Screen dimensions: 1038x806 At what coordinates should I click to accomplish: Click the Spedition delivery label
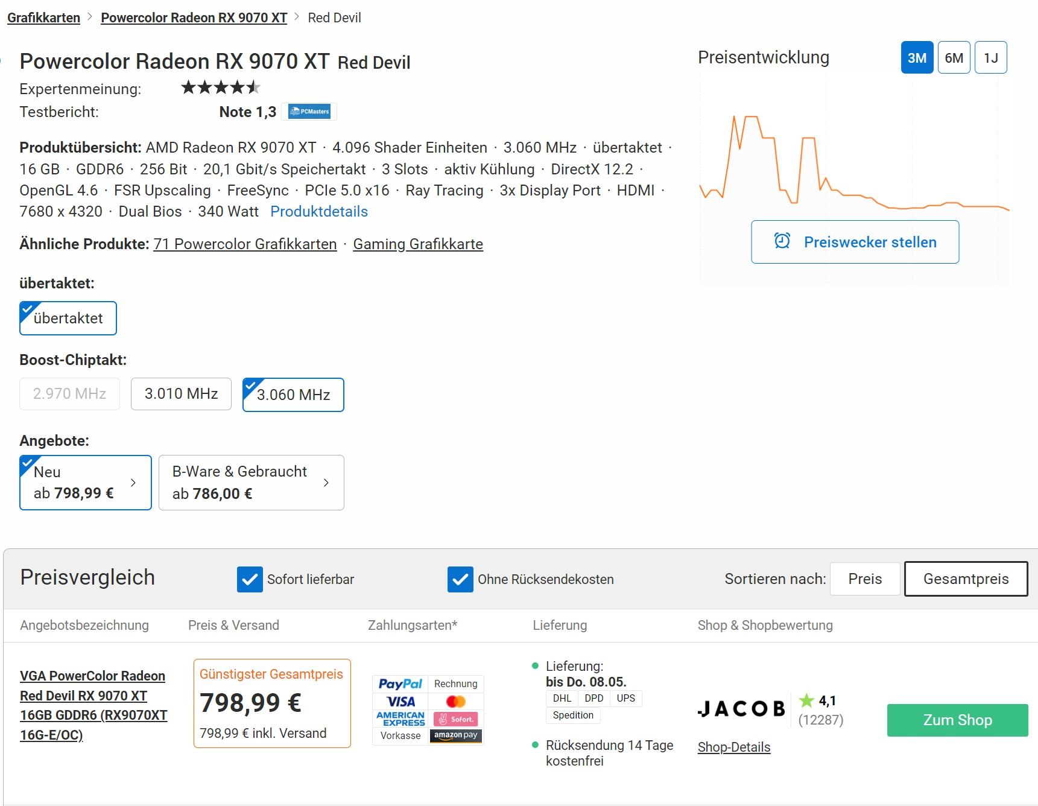pyautogui.click(x=573, y=715)
